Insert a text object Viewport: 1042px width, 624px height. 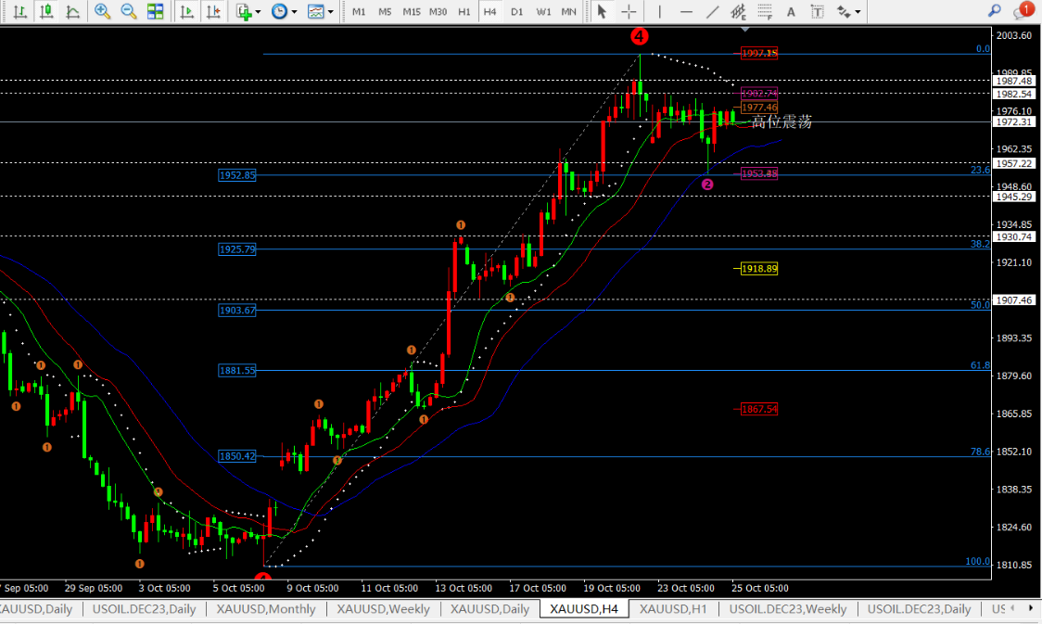(x=791, y=11)
